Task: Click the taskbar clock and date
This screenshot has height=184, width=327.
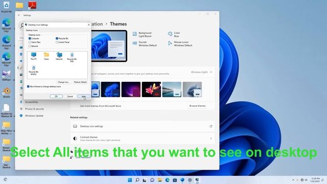Action: click(315, 180)
